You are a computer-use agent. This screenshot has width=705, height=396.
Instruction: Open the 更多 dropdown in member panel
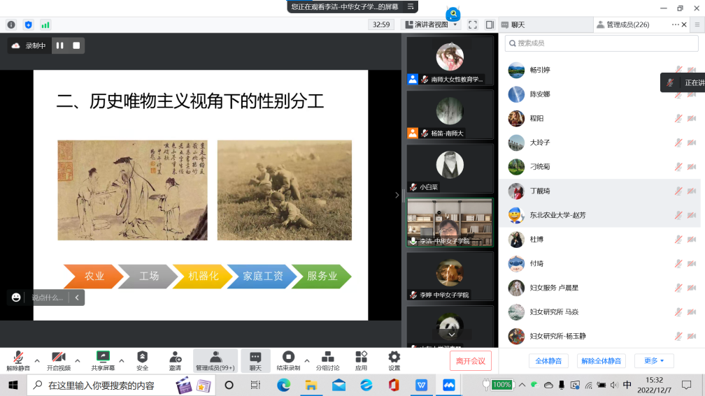click(x=654, y=361)
